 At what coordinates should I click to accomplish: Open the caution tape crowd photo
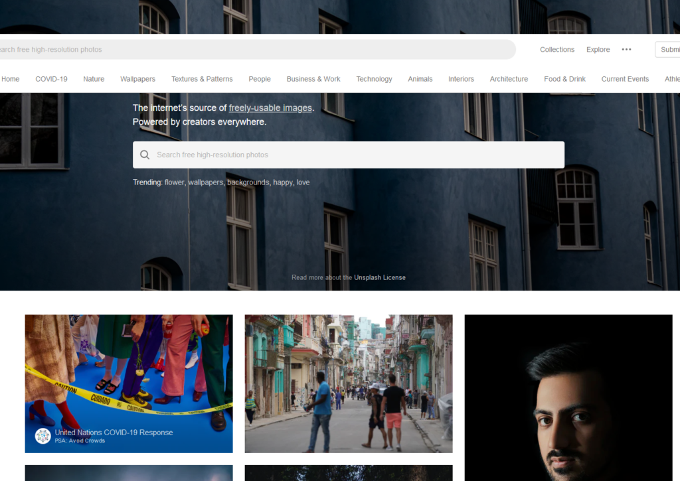[x=129, y=383]
